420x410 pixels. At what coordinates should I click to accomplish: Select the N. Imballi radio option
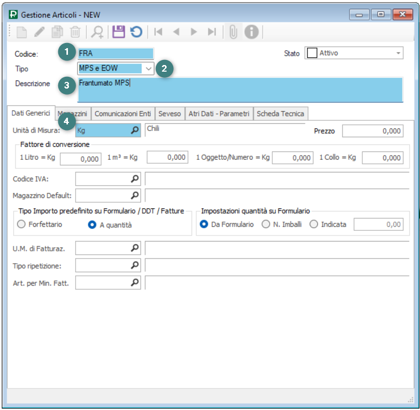pyautogui.click(x=266, y=224)
